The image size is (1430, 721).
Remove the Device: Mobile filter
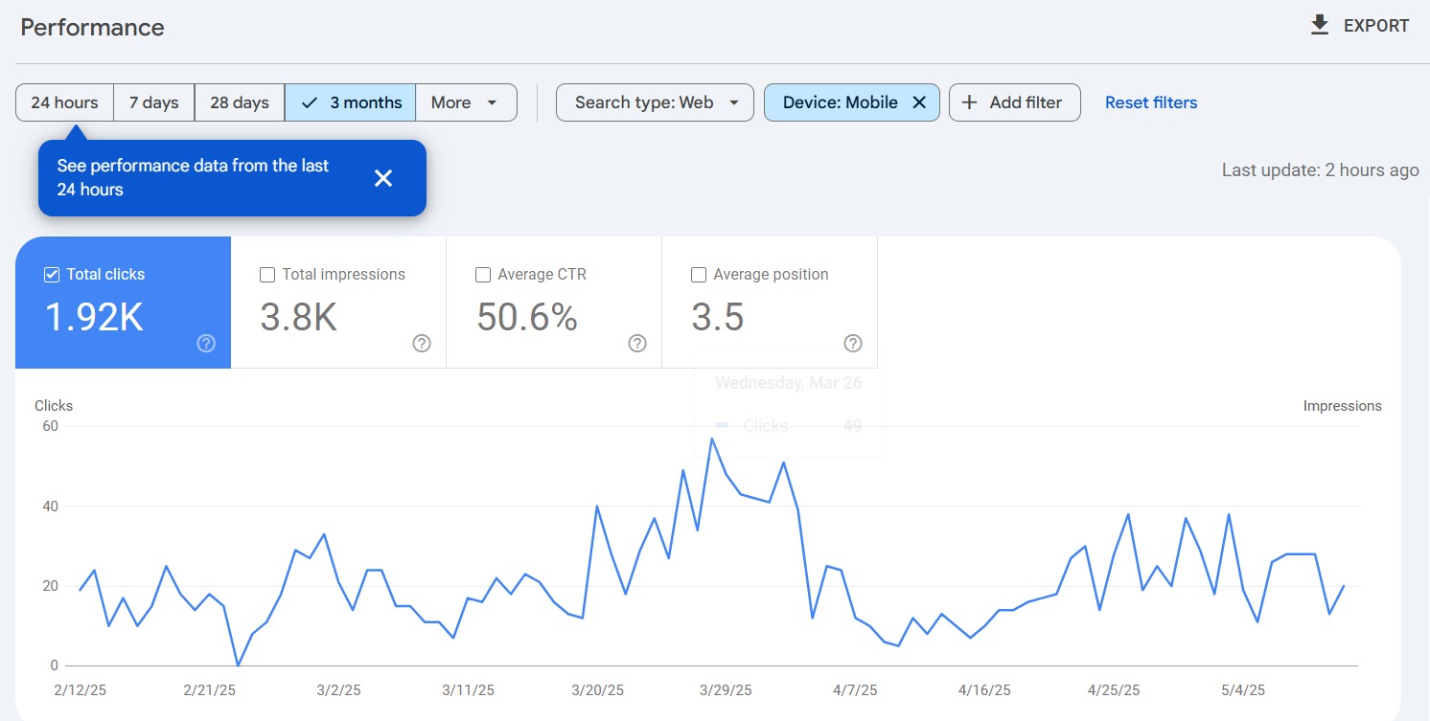919,102
